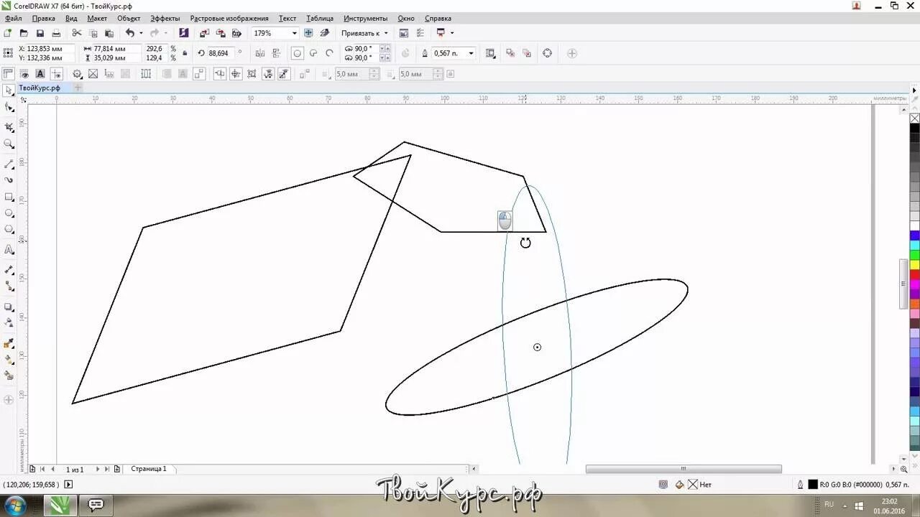Open the Привязать к snap options dropdown
The height and width of the screenshot is (517, 920).
click(385, 32)
